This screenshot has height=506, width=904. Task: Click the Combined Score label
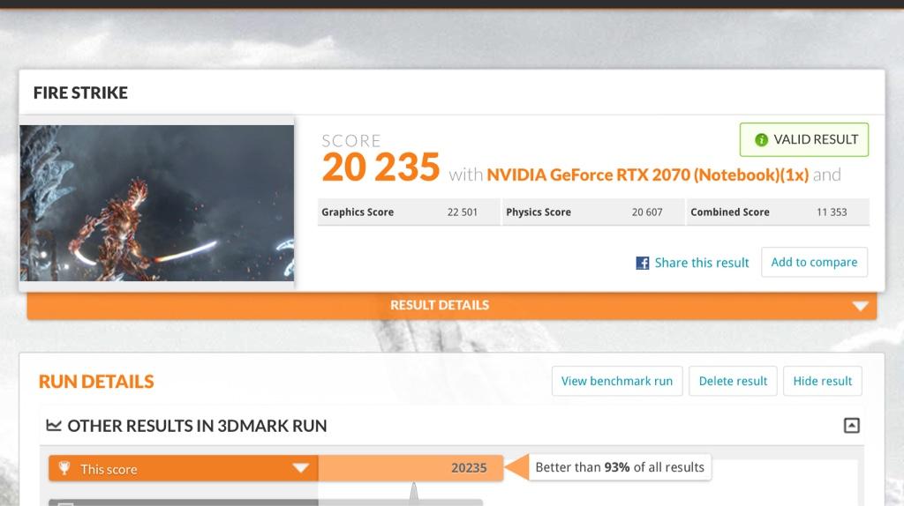pos(730,212)
